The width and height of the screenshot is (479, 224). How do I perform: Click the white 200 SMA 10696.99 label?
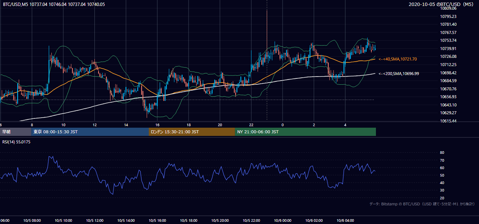point(399,74)
